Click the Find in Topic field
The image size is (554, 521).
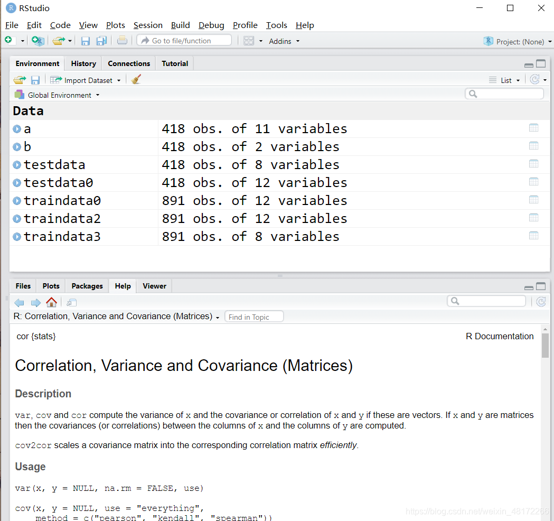tap(253, 317)
